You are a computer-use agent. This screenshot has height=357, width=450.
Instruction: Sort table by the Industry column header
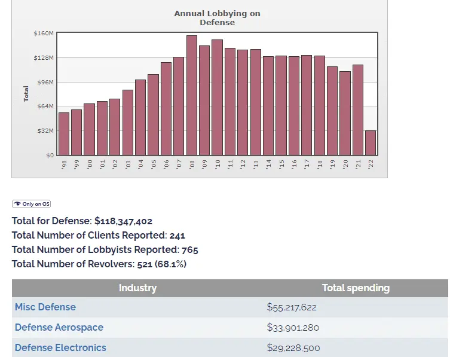tap(137, 288)
